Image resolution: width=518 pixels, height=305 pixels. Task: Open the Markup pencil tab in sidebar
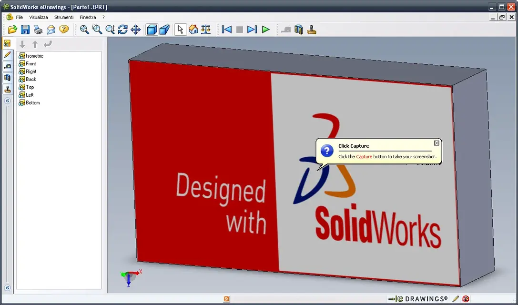(x=7, y=55)
